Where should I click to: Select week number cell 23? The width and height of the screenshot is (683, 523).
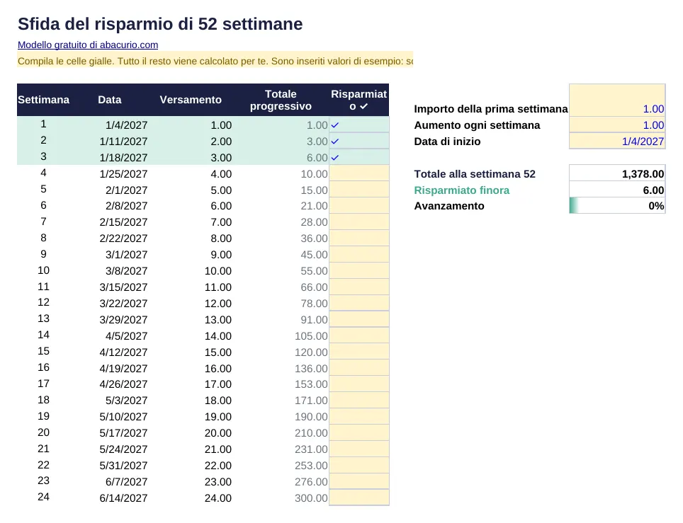(x=43, y=481)
